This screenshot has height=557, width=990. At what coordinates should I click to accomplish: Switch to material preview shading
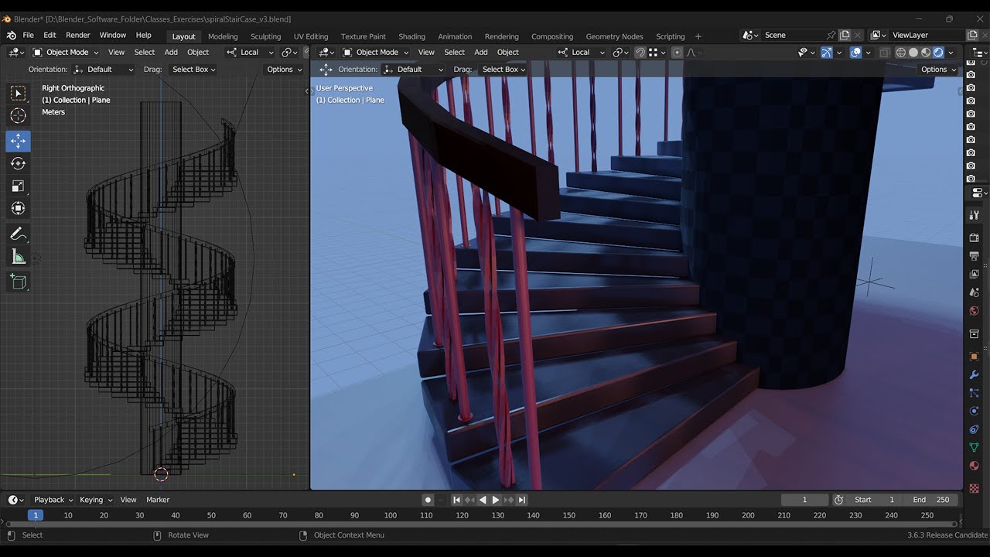pos(926,53)
